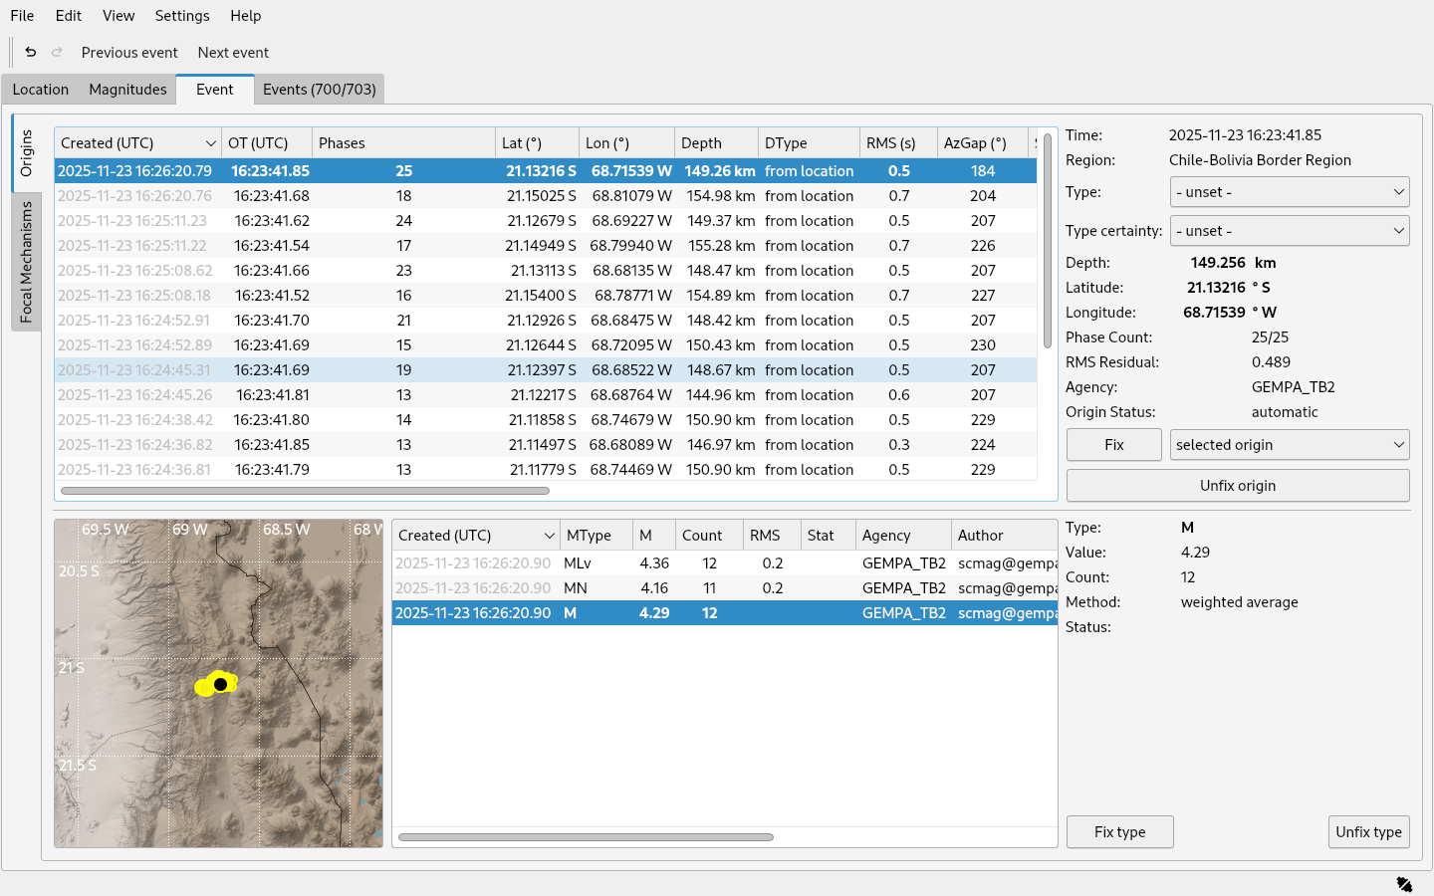Select the Focal Mechanisms side tab

[x=27, y=262]
